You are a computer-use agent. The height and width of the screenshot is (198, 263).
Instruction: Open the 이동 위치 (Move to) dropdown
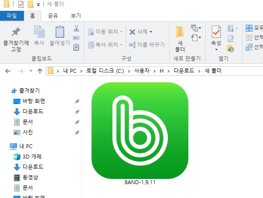point(122,32)
